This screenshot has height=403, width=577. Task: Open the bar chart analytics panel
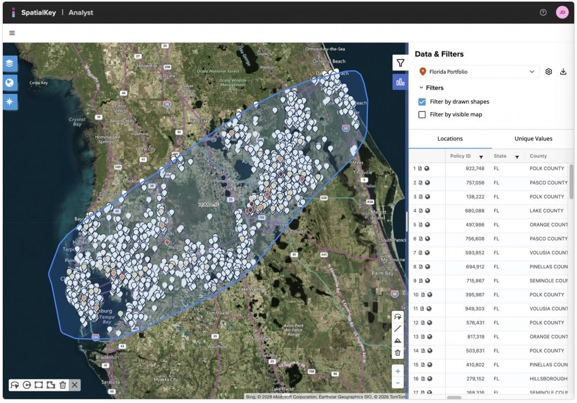pos(400,82)
